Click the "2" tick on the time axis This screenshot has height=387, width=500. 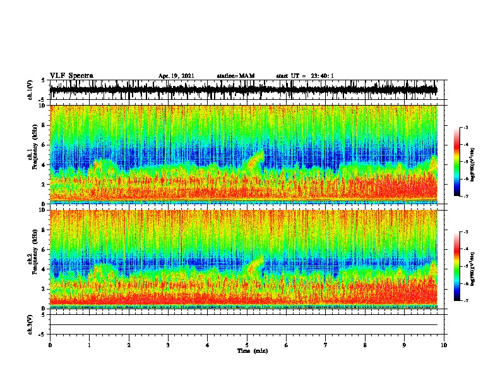click(x=129, y=345)
